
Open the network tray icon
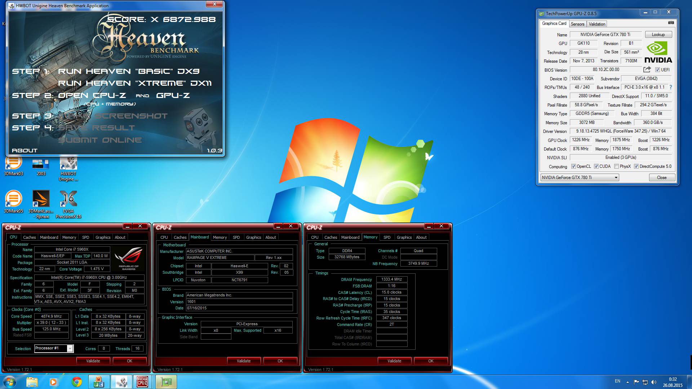[x=645, y=382]
